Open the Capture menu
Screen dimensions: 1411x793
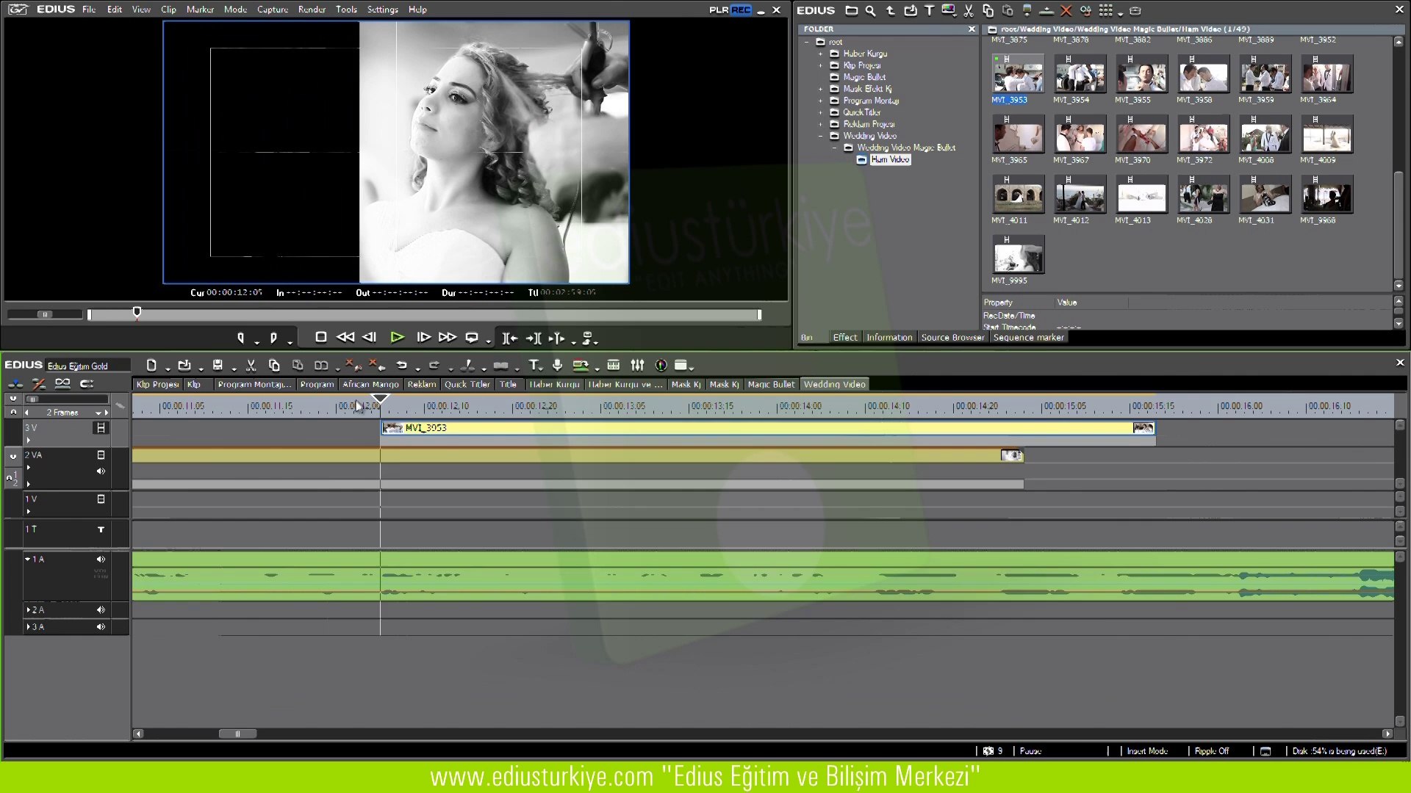272,10
